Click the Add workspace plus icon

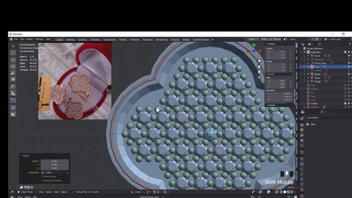tap(212, 40)
